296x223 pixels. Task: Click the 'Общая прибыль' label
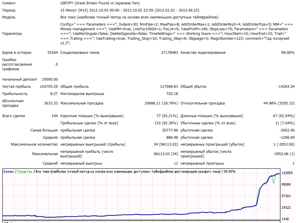pos(74,87)
